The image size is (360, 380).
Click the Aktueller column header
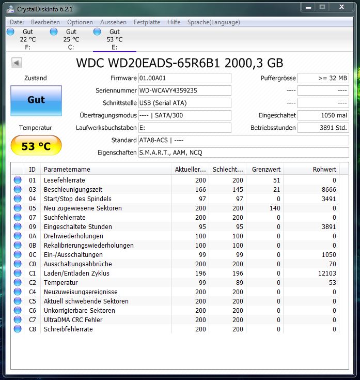(x=191, y=170)
